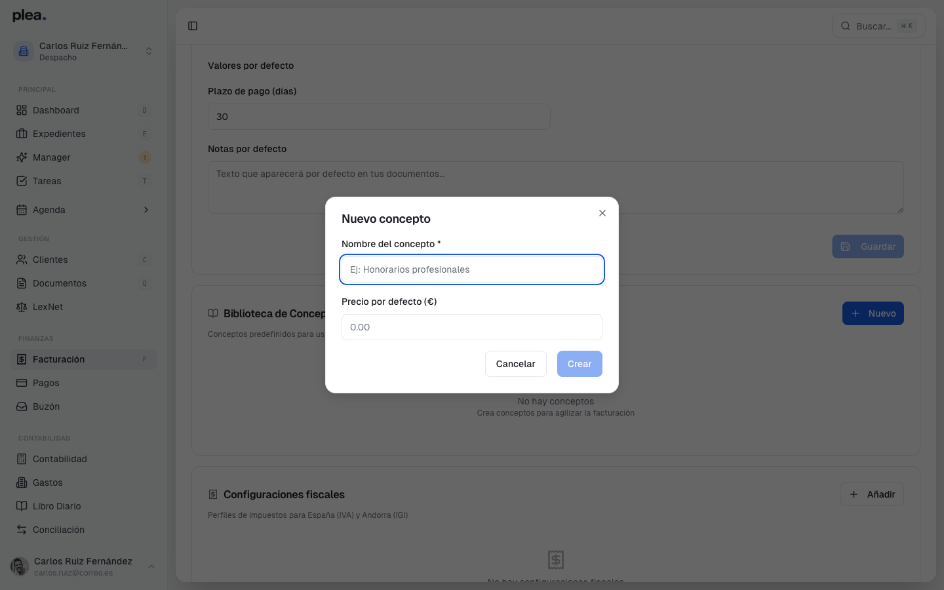Click the Despacho building avatar icon
The width and height of the screenshot is (944, 590).
(x=24, y=51)
